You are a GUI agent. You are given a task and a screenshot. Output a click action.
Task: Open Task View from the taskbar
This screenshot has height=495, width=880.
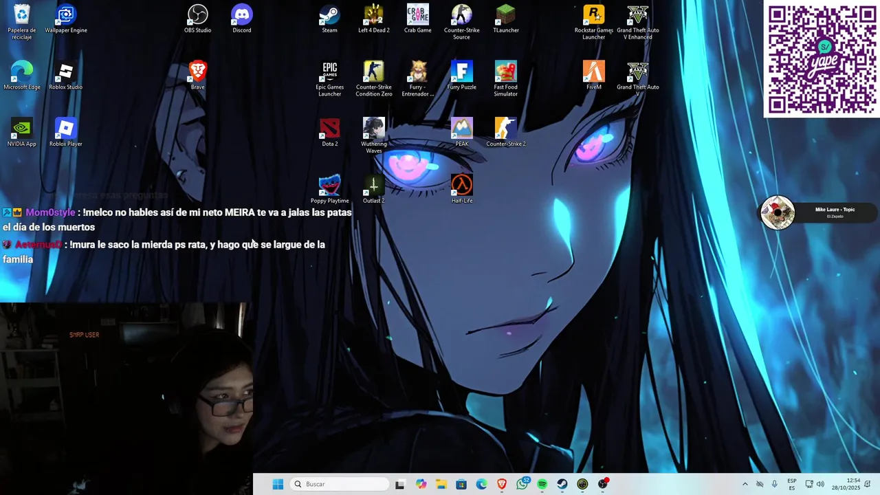400,484
